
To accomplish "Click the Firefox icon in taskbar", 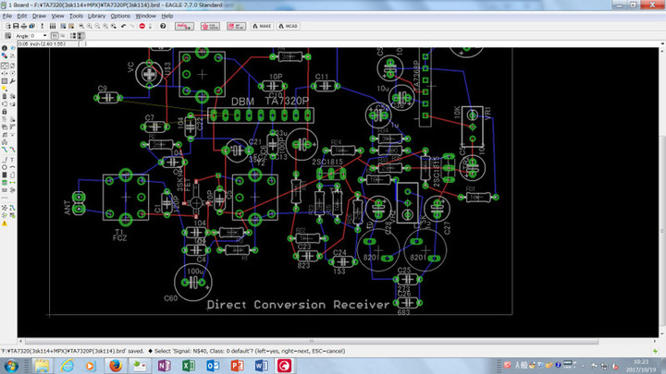I will coord(114,366).
